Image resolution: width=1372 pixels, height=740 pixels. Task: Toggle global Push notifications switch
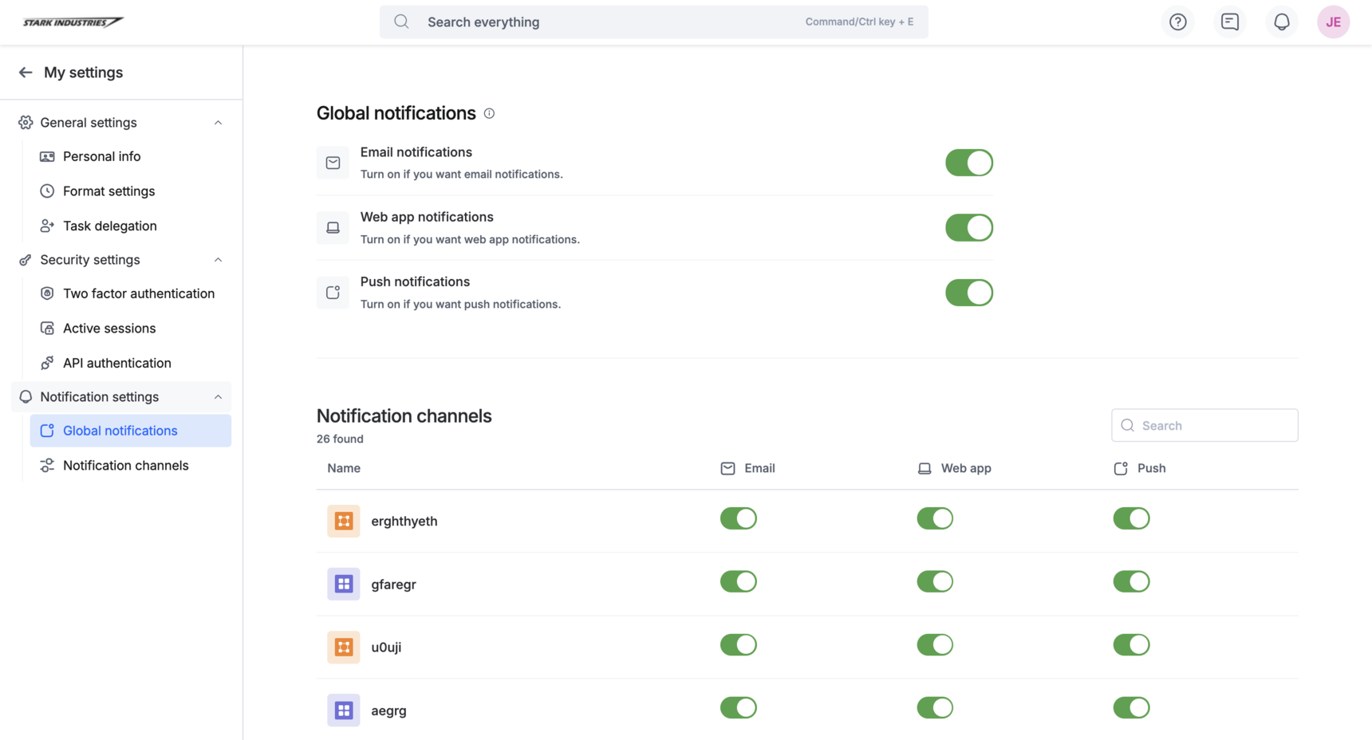[969, 293]
